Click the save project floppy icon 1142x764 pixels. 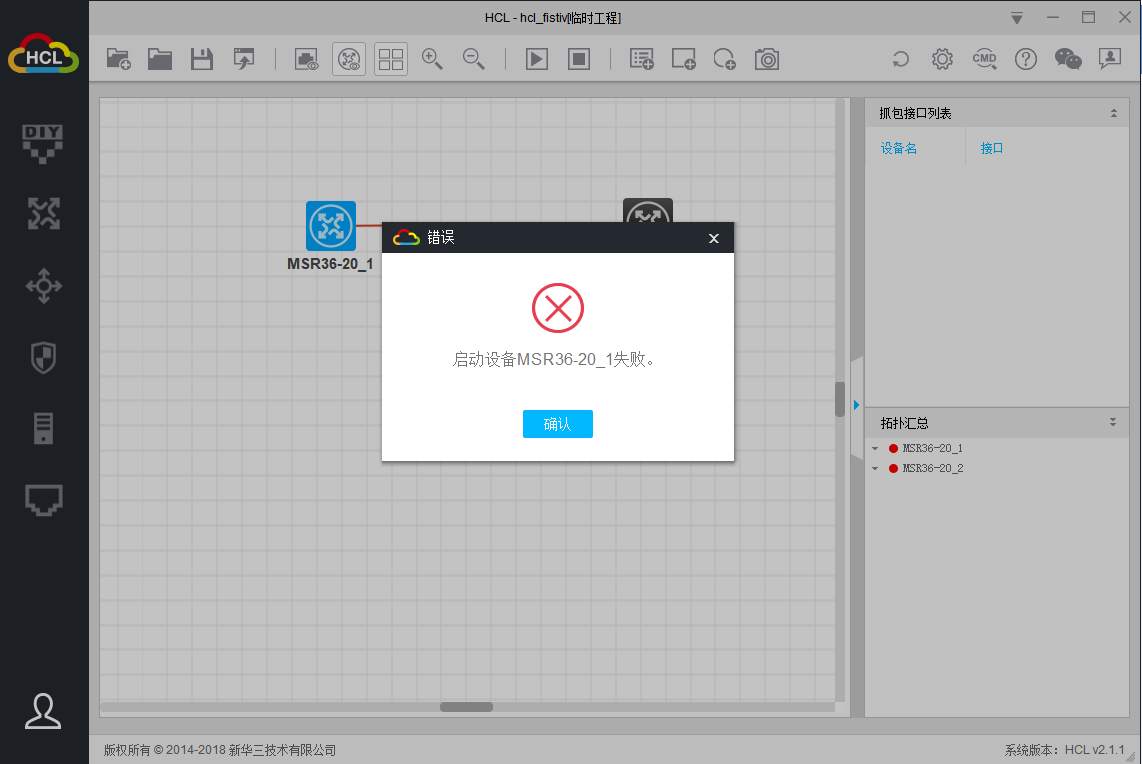pyautogui.click(x=202, y=59)
